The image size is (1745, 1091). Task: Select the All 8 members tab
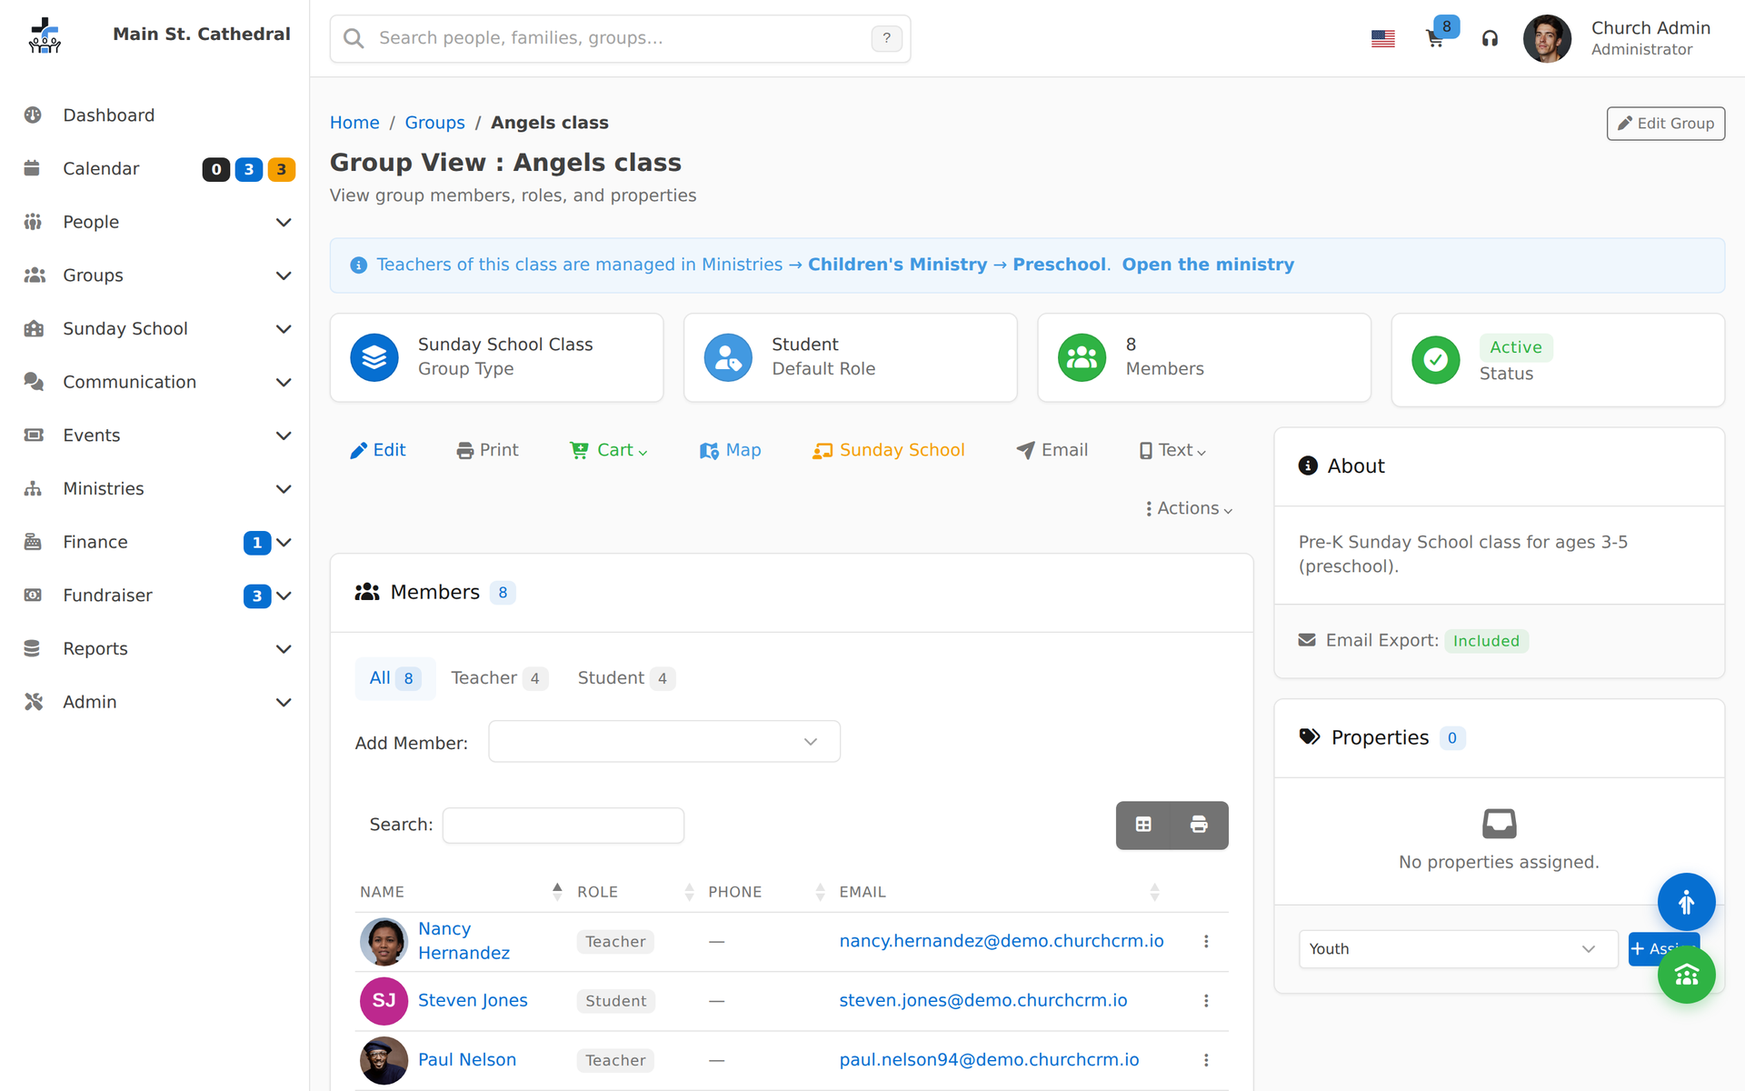point(395,678)
